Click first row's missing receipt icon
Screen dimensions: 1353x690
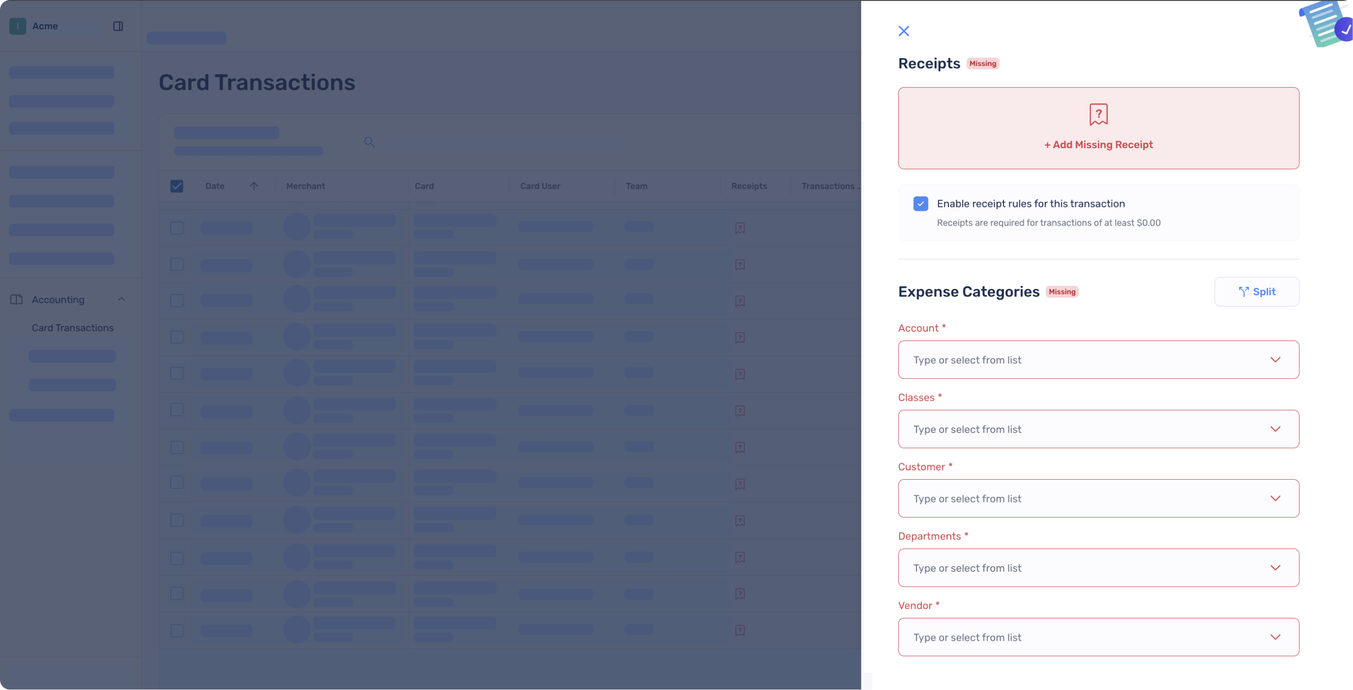pyautogui.click(x=740, y=228)
